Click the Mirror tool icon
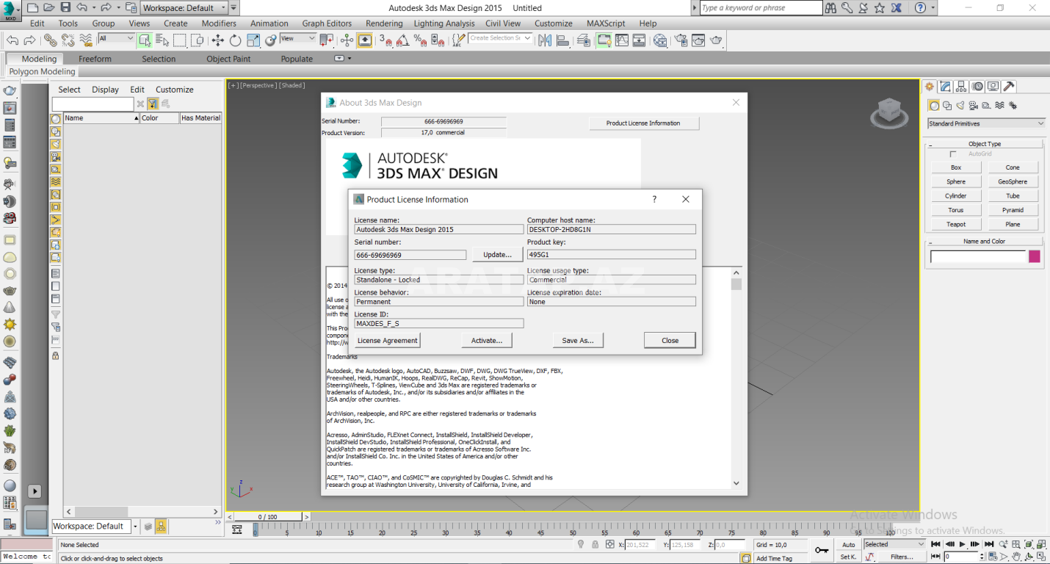Image resolution: width=1050 pixels, height=564 pixels. pyautogui.click(x=545, y=40)
